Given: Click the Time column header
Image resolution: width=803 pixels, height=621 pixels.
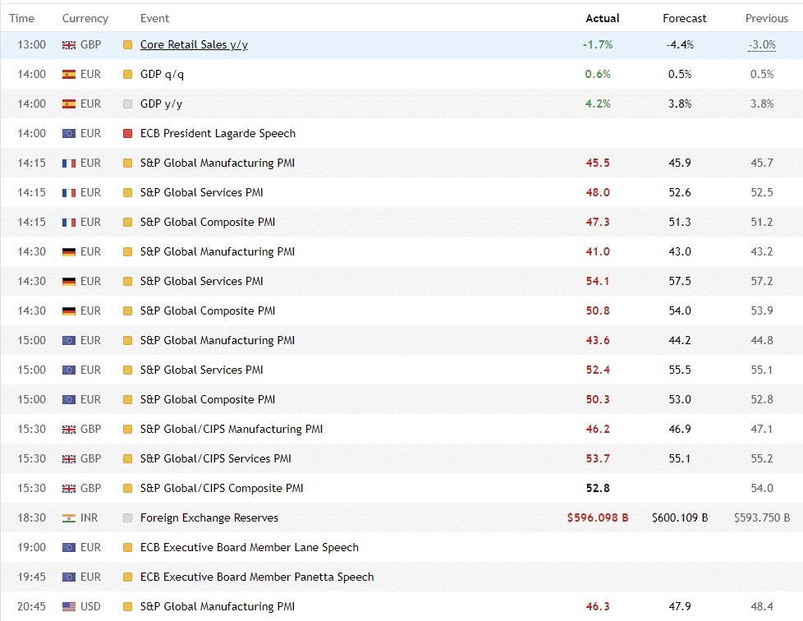Looking at the screenshot, I should click(x=21, y=18).
